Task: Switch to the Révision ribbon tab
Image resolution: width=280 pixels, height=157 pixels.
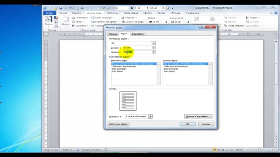Action: [x=148, y=13]
